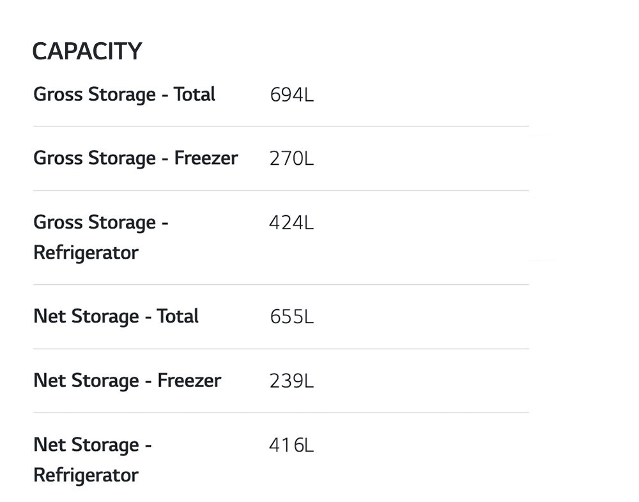Click the word Refrigerator under Gross Storage
Image resolution: width=639 pixels, height=502 pixels.
(86, 253)
